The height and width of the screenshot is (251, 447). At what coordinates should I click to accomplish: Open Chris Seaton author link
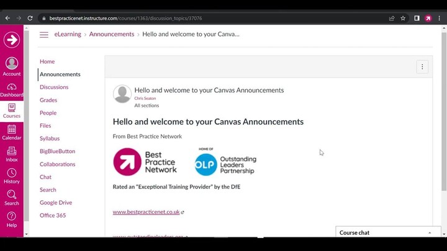click(145, 98)
